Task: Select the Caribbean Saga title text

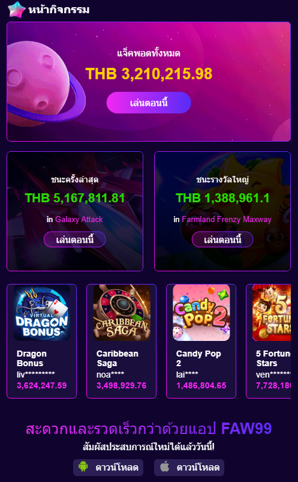Action: click(x=118, y=358)
